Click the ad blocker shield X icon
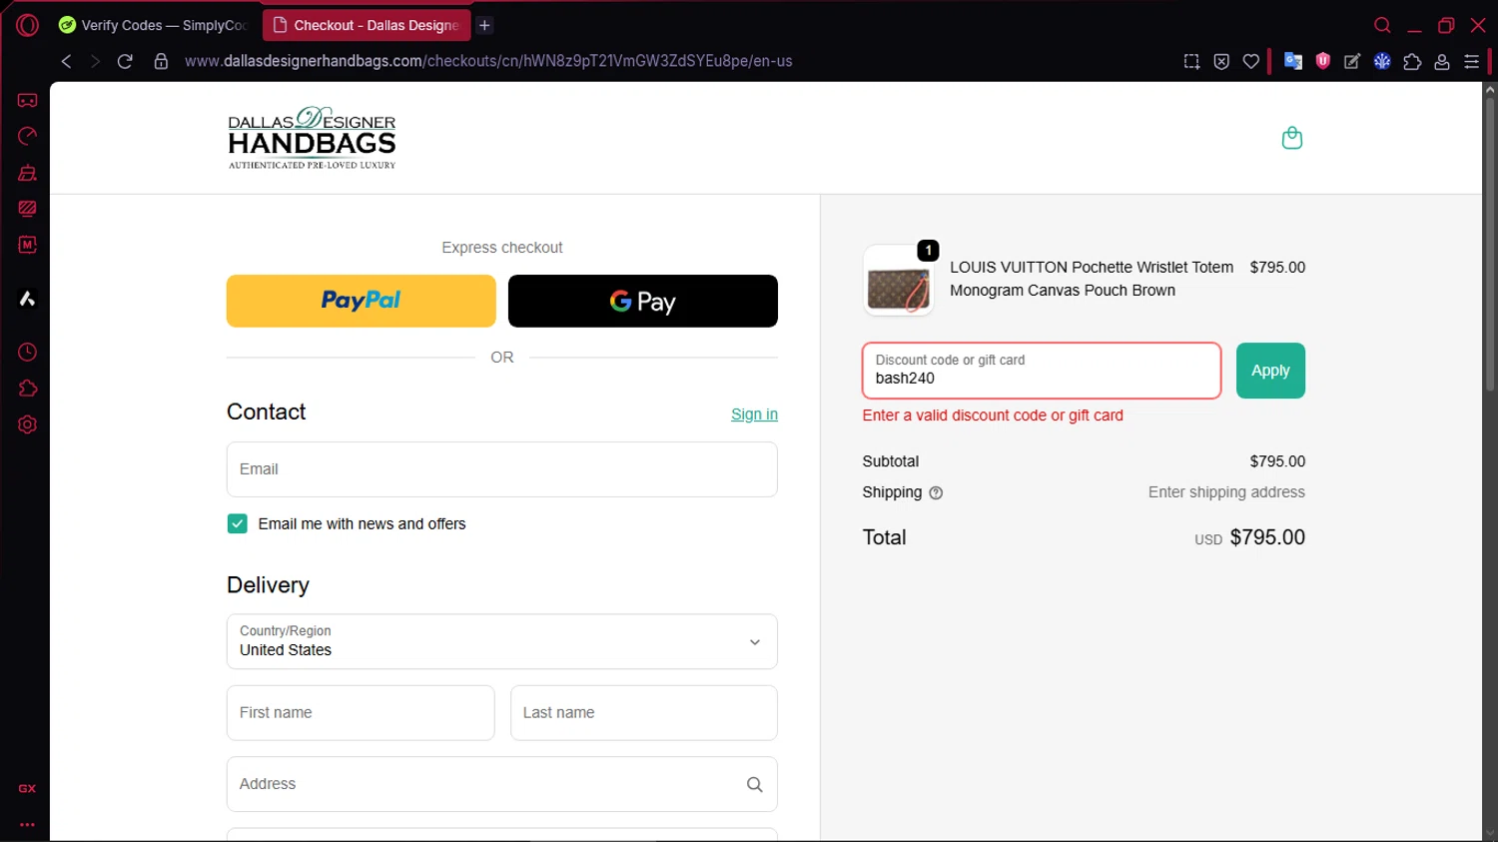 (1221, 61)
